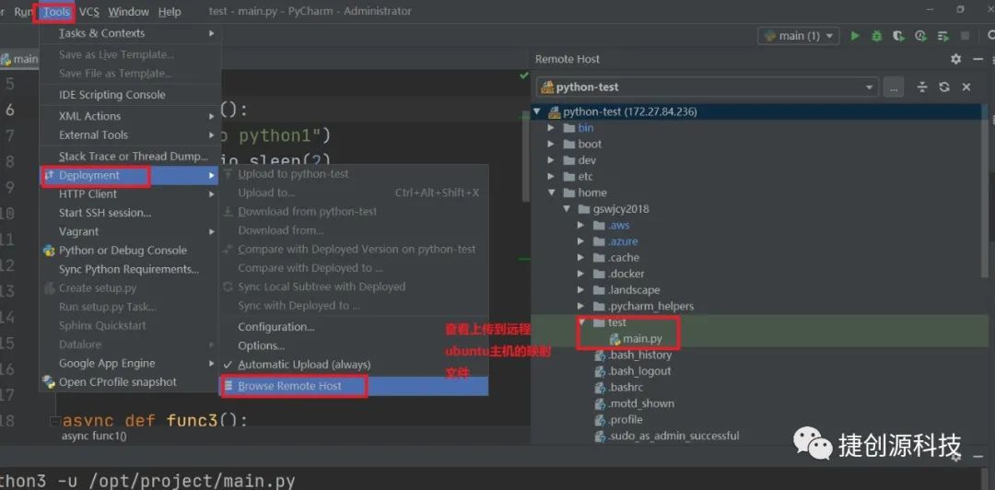Expand the dev folder

coord(552,160)
